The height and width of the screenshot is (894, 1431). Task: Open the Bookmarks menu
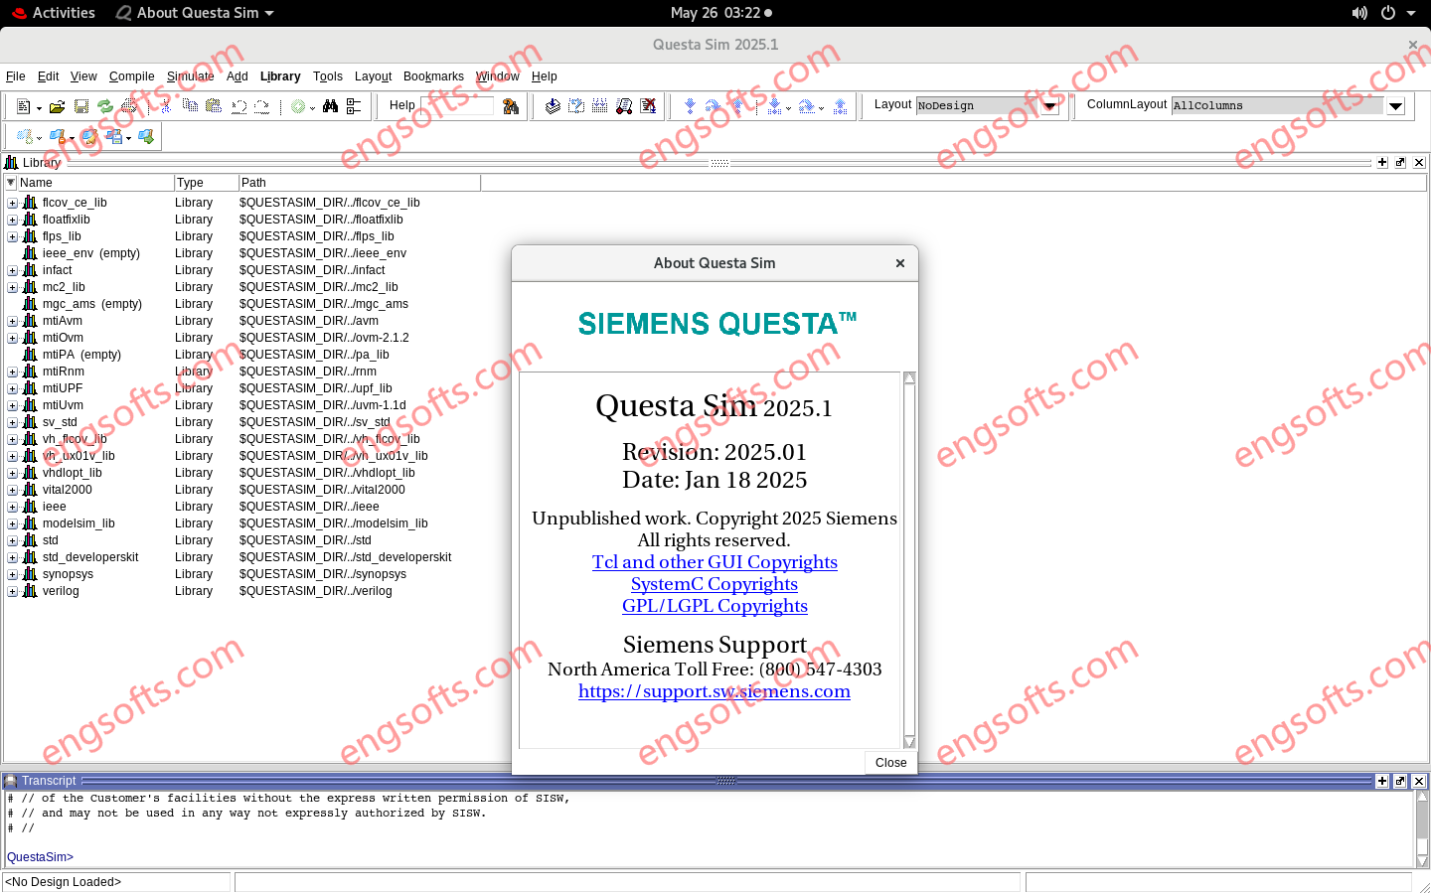pyautogui.click(x=433, y=76)
